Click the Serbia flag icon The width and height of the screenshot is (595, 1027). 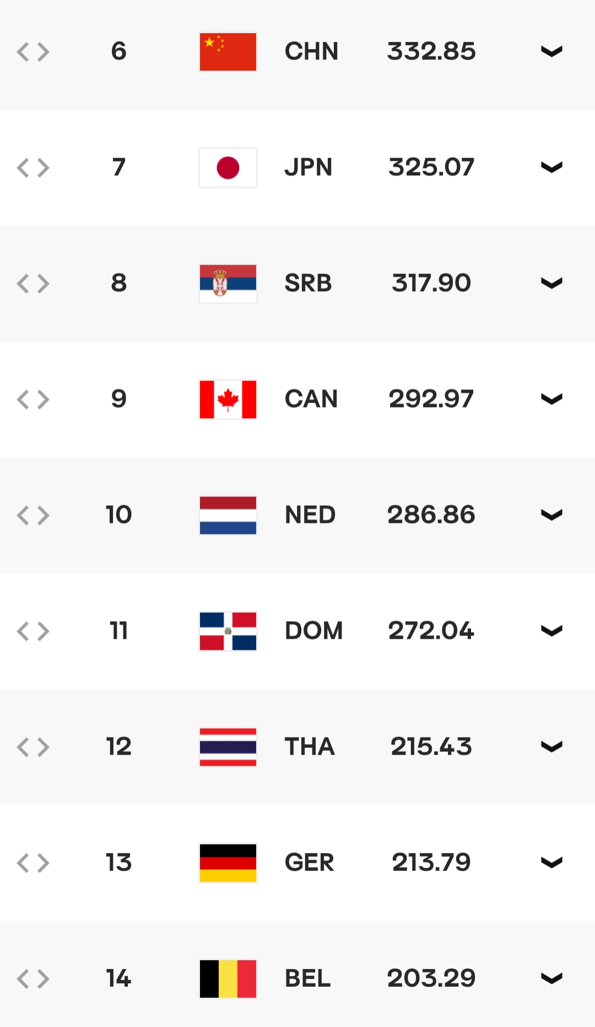coord(228,284)
